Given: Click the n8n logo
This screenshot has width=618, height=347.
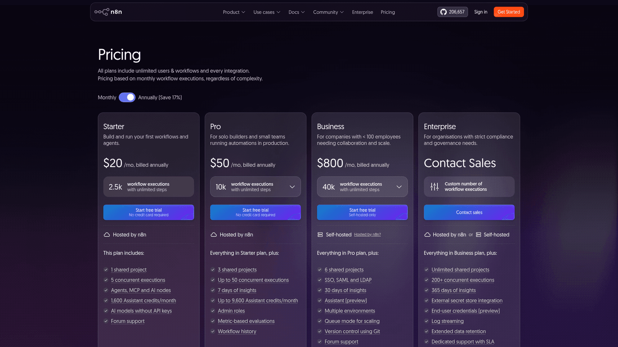Looking at the screenshot, I should [108, 12].
